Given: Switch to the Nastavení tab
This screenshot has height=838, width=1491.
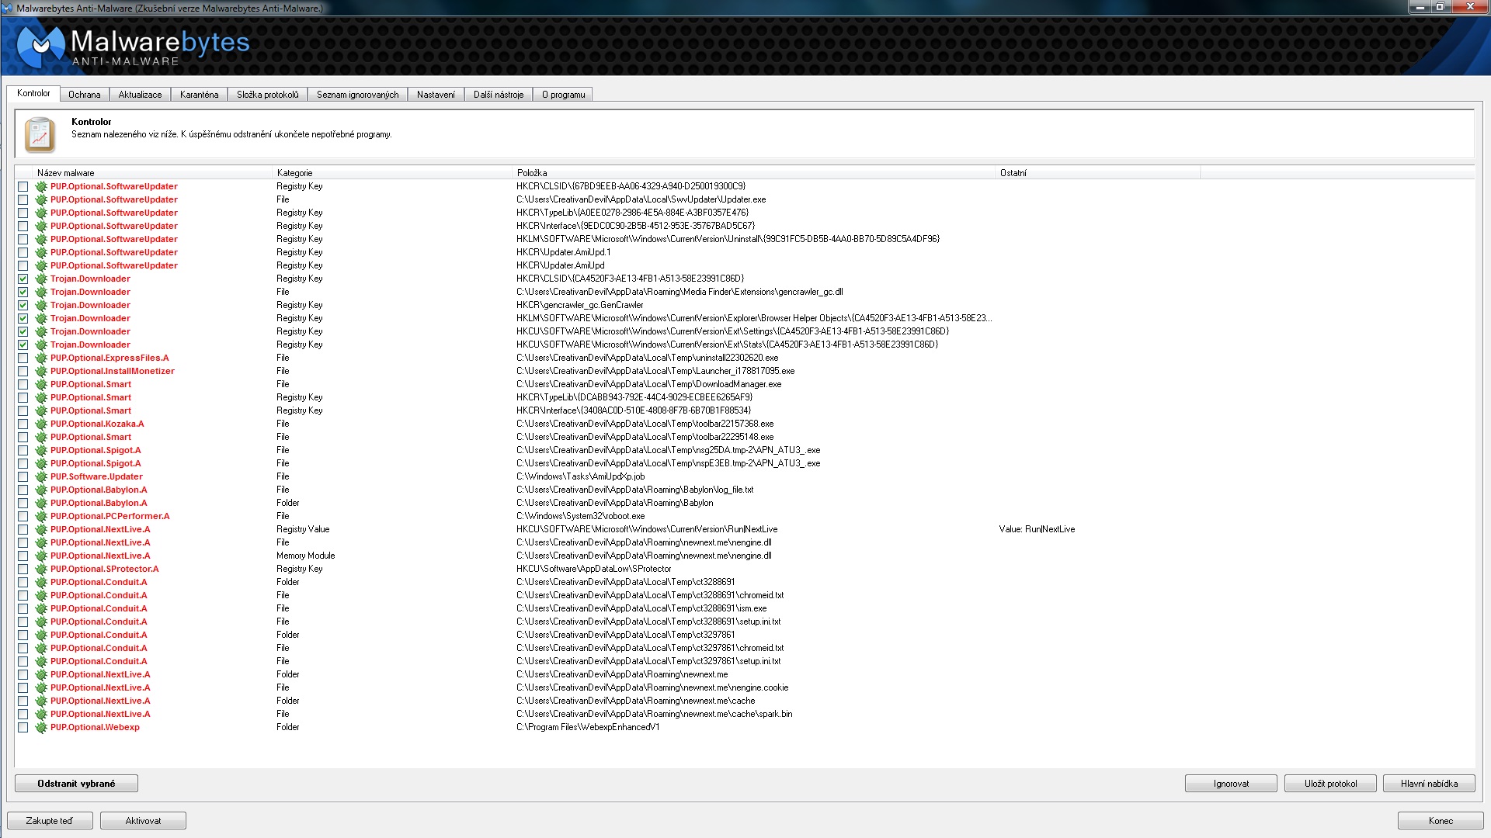Looking at the screenshot, I should coord(436,95).
